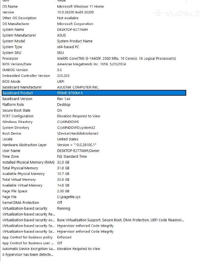This screenshot has height=261, width=210.
Task: Click the UEFI value
Action: tap(61, 81)
